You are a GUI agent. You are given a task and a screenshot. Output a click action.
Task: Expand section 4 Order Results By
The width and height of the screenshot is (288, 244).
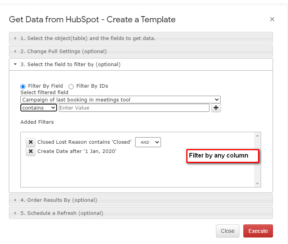141,200
